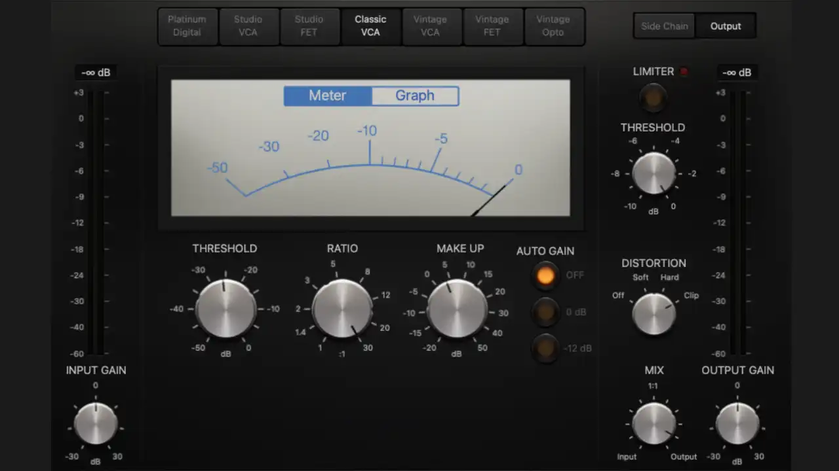The image size is (839, 471).
Task: Click the Mix knob
Action: [x=654, y=425]
